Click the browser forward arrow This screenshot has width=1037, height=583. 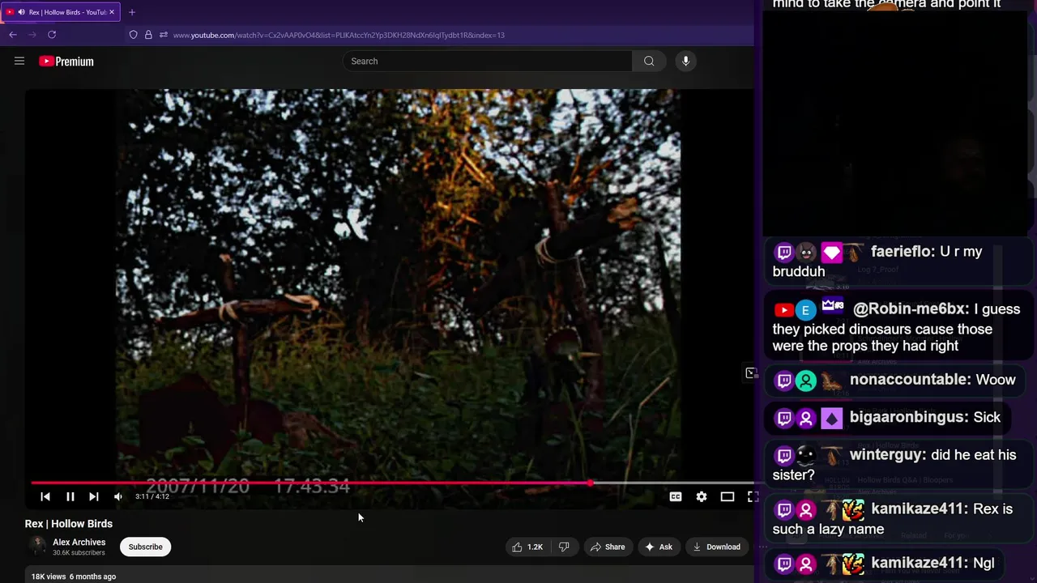(x=32, y=35)
